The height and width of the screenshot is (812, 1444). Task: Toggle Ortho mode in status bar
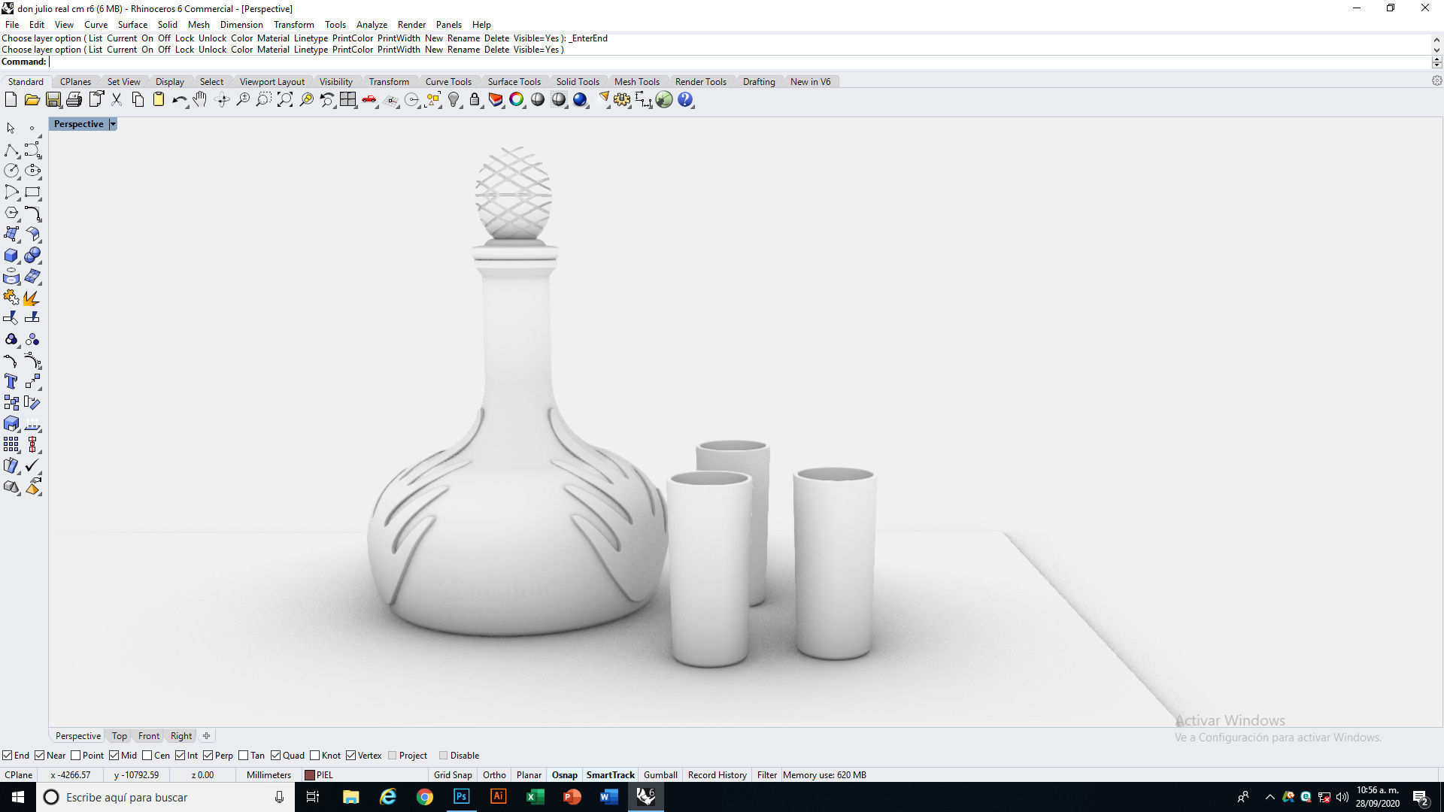click(x=494, y=774)
